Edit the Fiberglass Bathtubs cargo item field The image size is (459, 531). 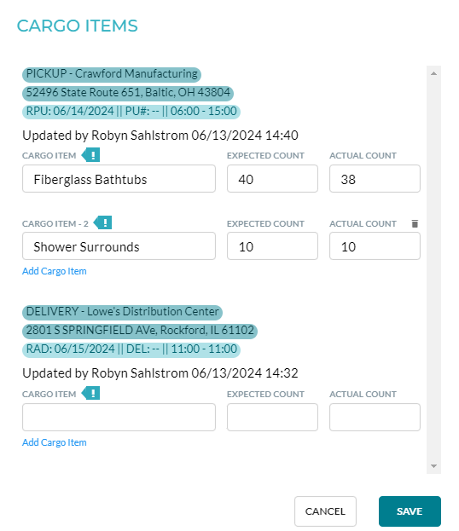(x=119, y=179)
